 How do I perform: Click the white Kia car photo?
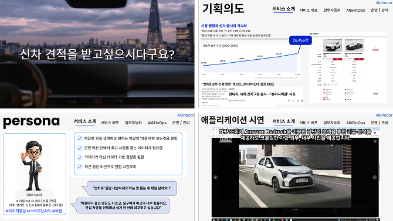(295, 176)
